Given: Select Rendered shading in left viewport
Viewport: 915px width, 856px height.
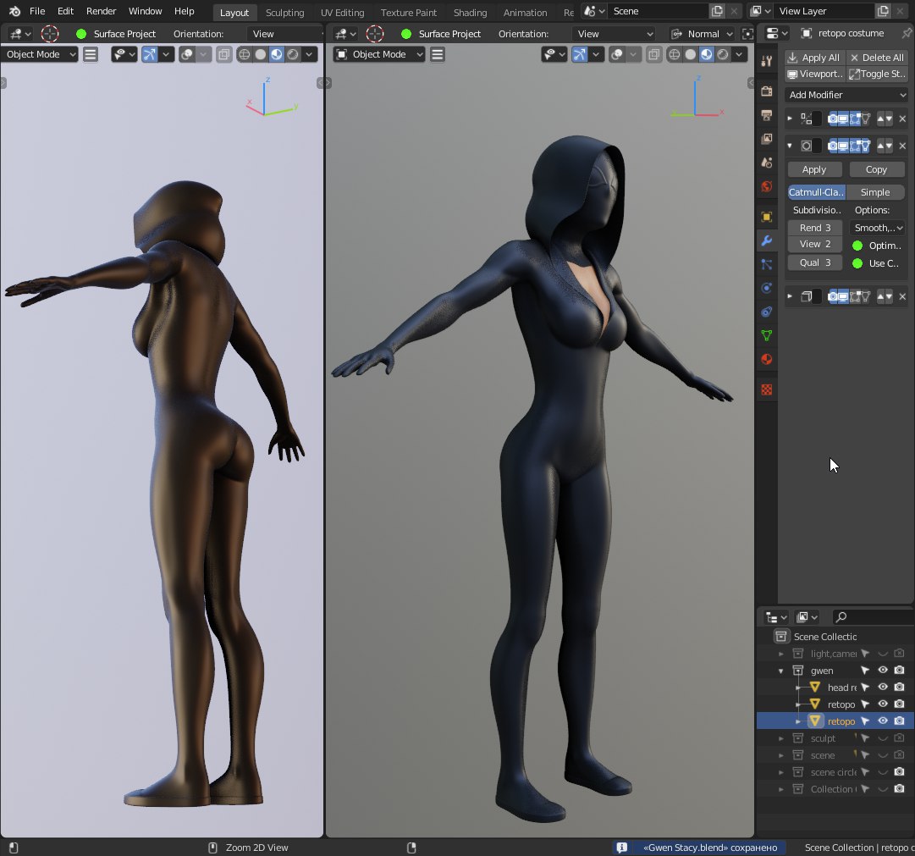Looking at the screenshot, I should (x=293, y=54).
